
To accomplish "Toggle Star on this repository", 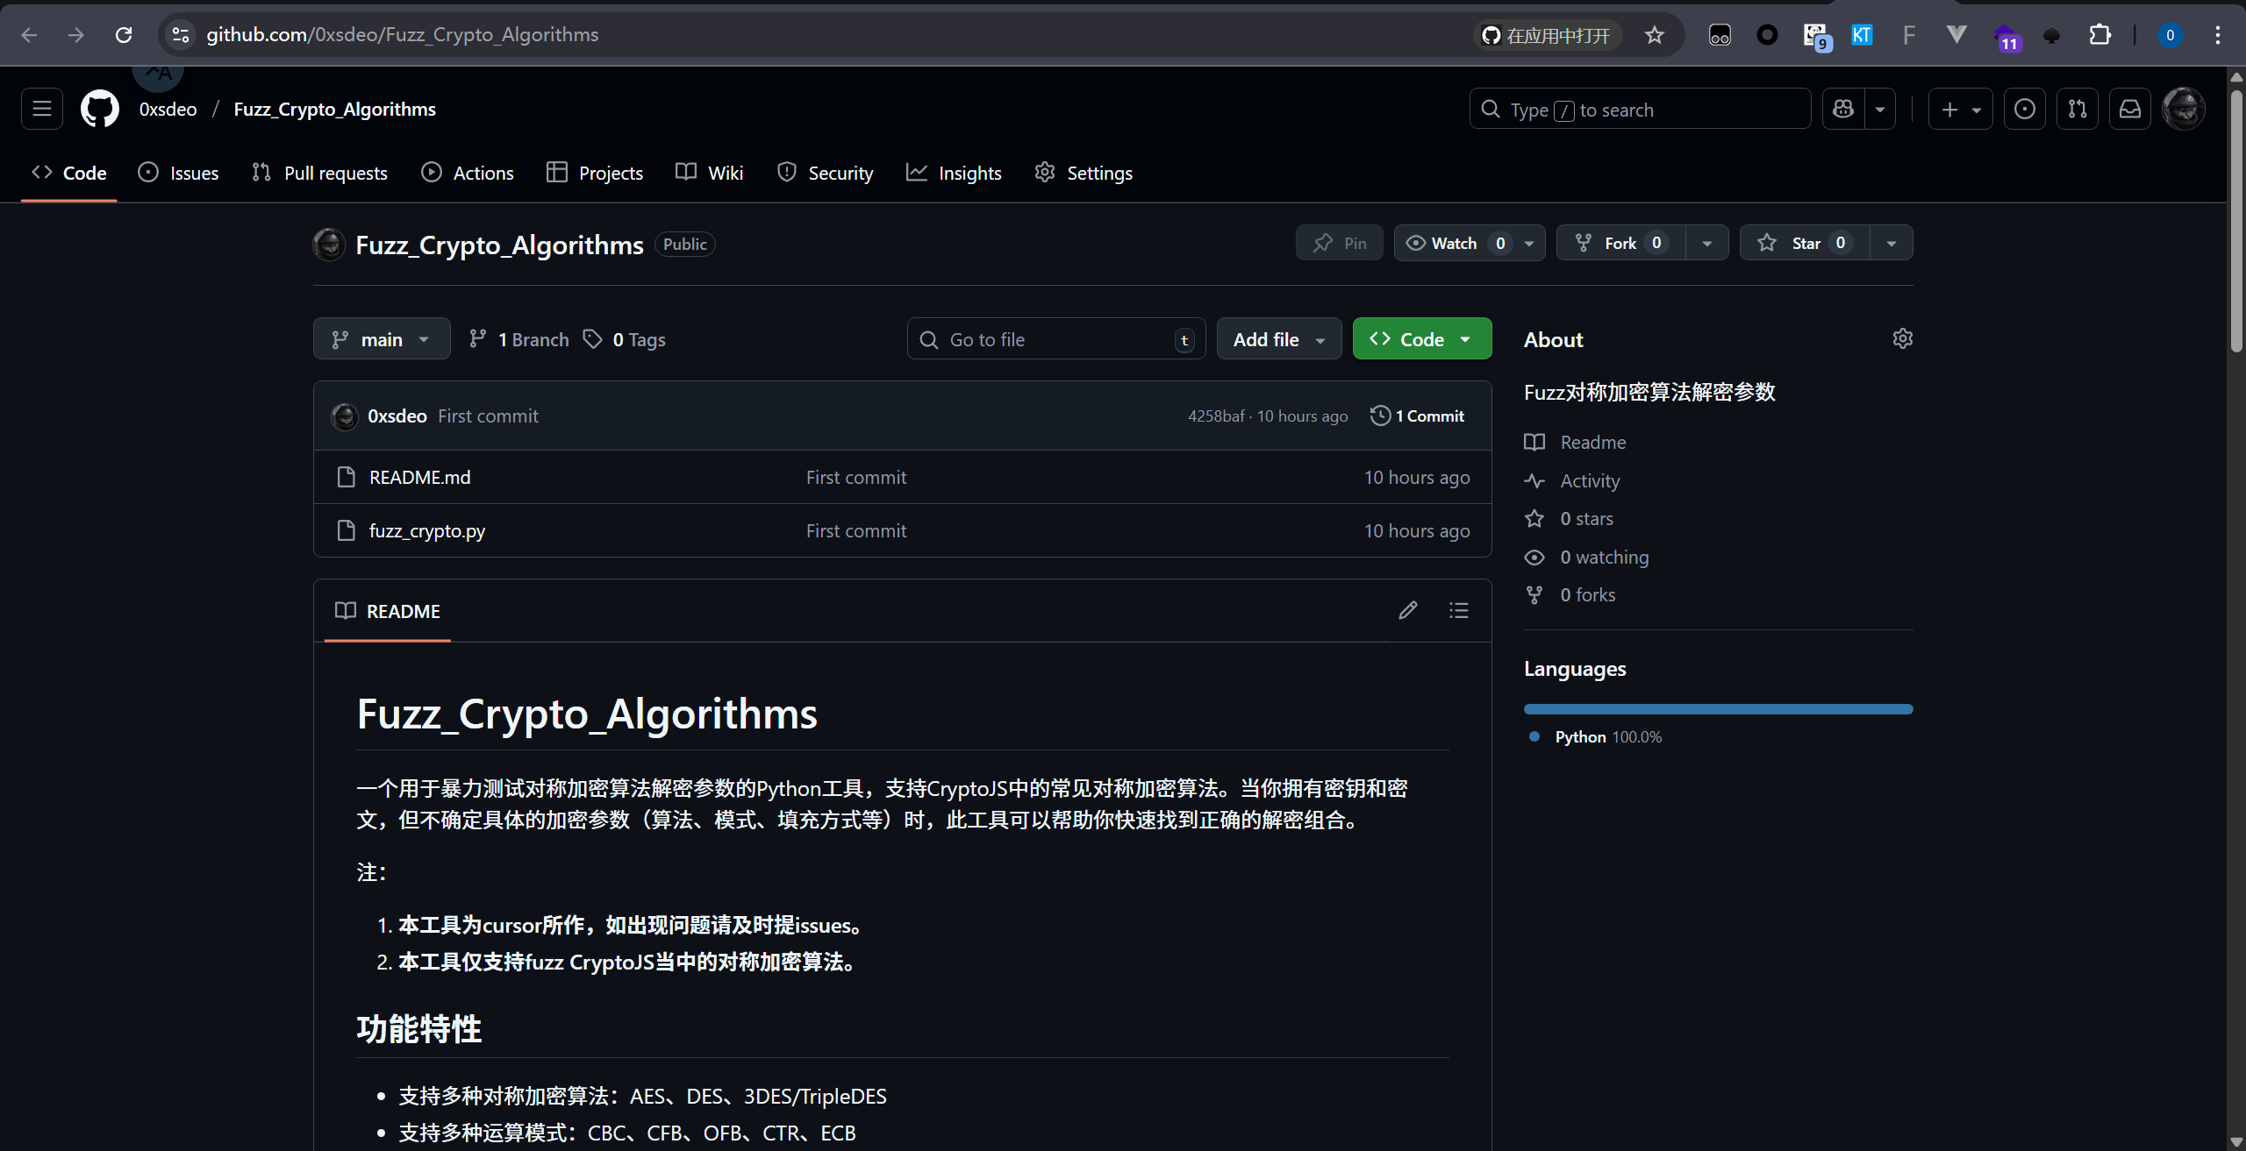I will [1804, 243].
